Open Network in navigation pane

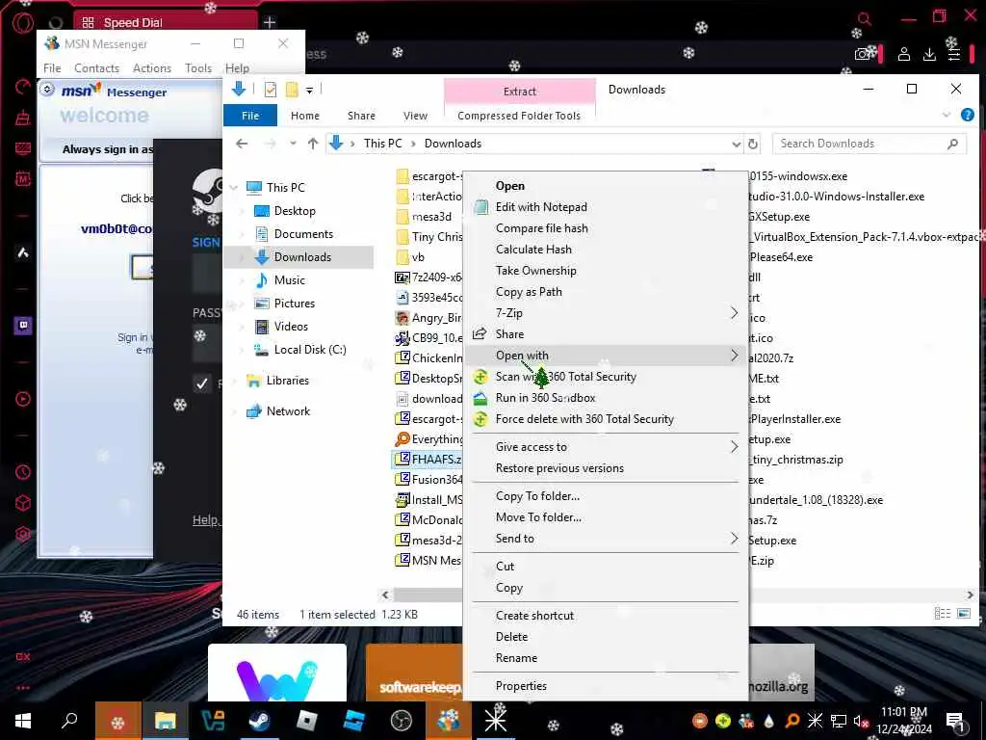288,410
